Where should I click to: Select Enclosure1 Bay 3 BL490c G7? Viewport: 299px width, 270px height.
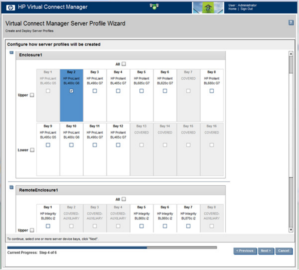point(95,91)
